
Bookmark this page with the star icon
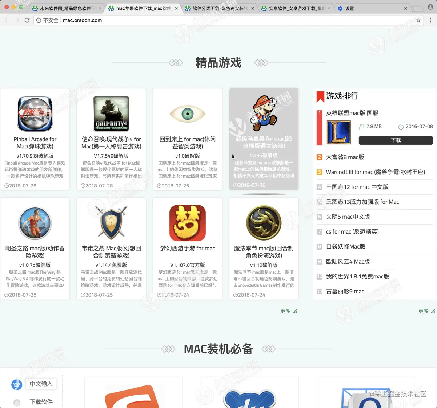(x=418, y=20)
